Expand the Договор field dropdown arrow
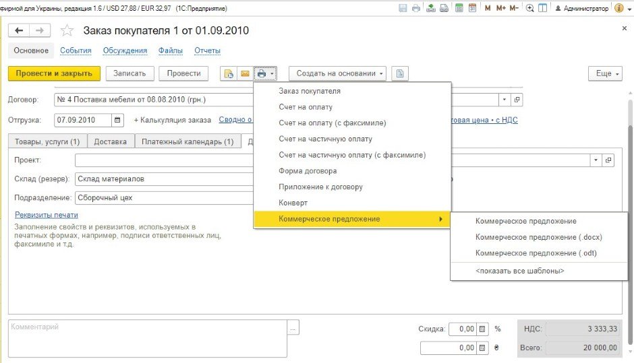 tap(505, 100)
